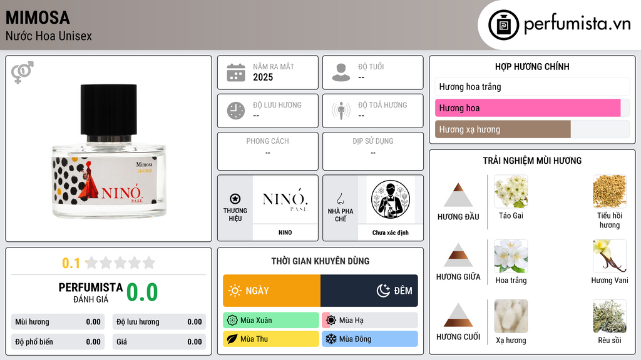Select the Rêu sồi note image

610,316
